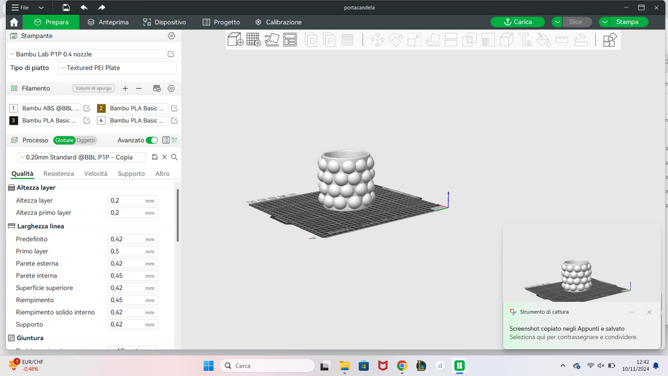
Task: Open compare presets list icon
Action: click(x=166, y=140)
